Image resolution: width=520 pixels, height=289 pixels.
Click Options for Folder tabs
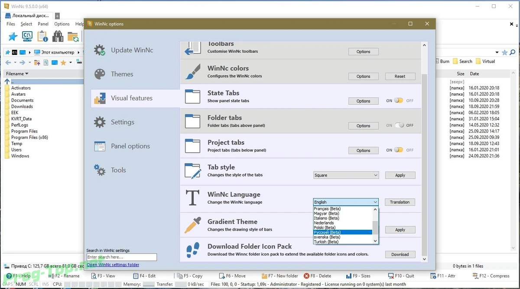(x=363, y=126)
